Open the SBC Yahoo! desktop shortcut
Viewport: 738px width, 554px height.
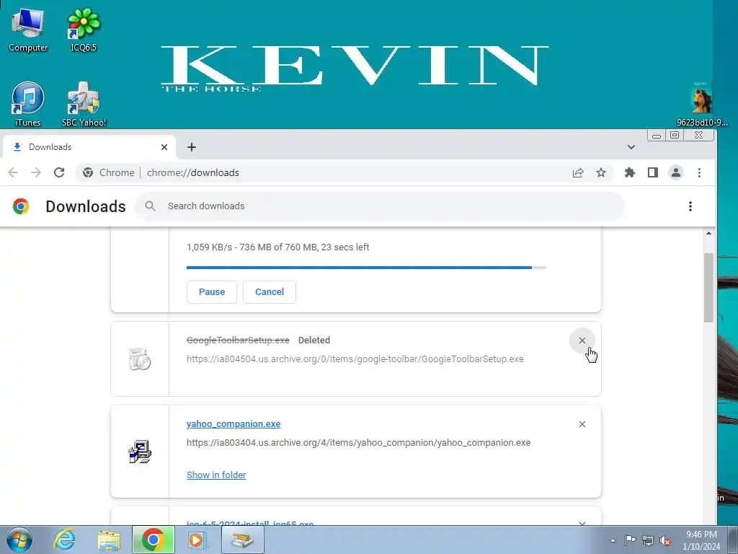click(84, 105)
